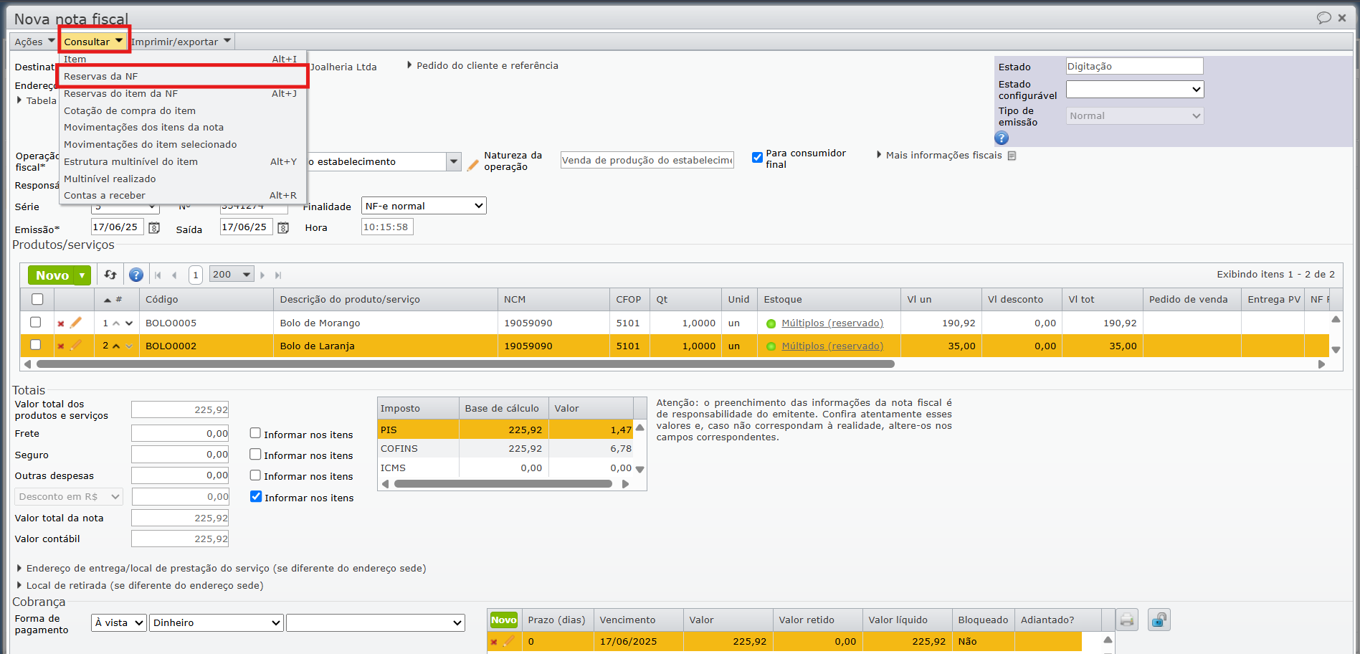The image size is (1360, 654).
Task: Click the green Novo button for products
Action: pyautogui.click(x=52, y=275)
